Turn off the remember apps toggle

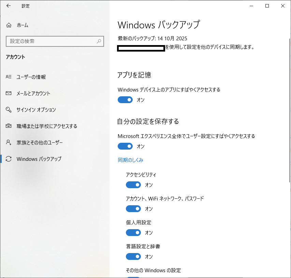tap(125, 100)
